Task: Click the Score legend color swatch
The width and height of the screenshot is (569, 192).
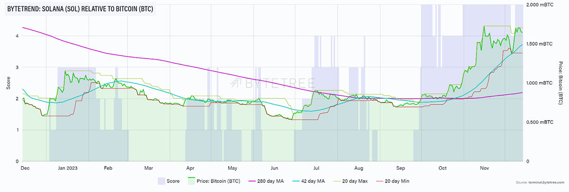Action: click(x=161, y=181)
